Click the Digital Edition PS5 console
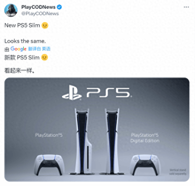The width and height of the screenshot is (195, 186). pos(112,141)
